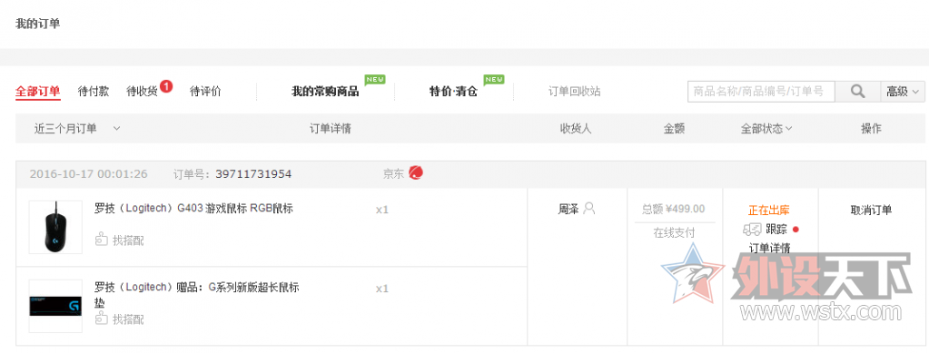This screenshot has width=929, height=353.
Task: Open 我的常购商品 tab
Action: click(x=325, y=92)
